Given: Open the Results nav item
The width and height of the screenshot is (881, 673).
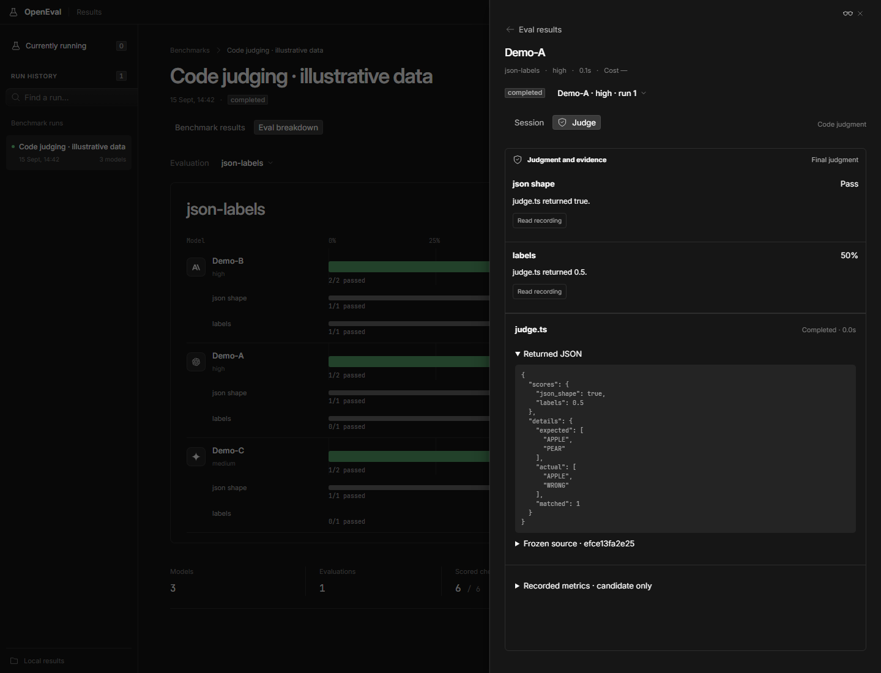Looking at the screenshot, I should point(89,12).
